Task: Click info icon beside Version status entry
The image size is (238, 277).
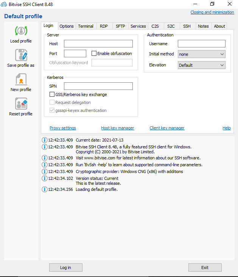Action: (x=44, y=178)
